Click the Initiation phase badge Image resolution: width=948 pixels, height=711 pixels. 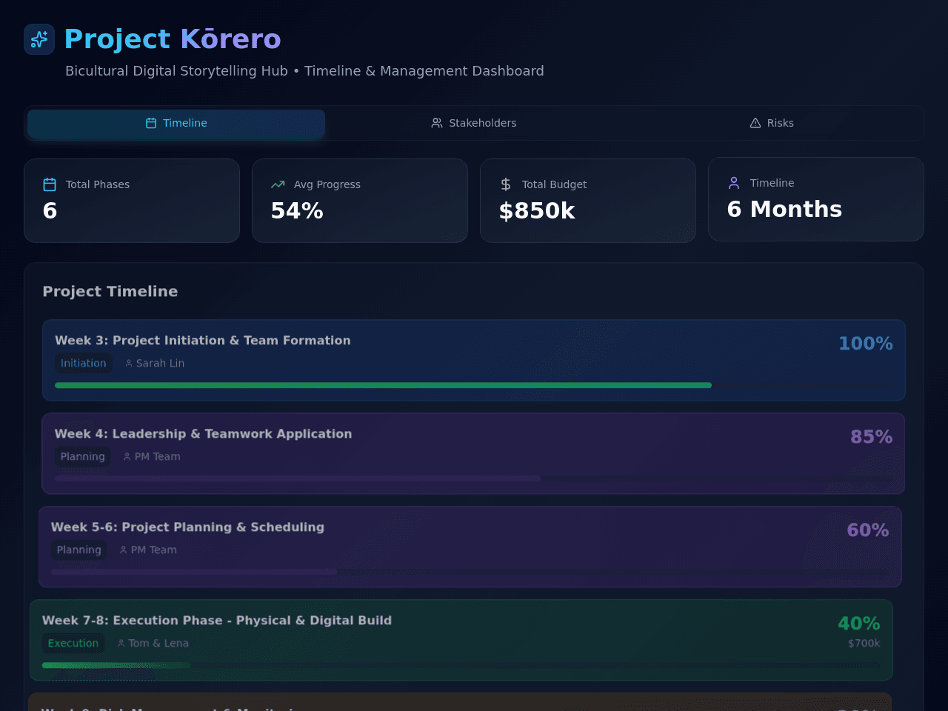84,363
